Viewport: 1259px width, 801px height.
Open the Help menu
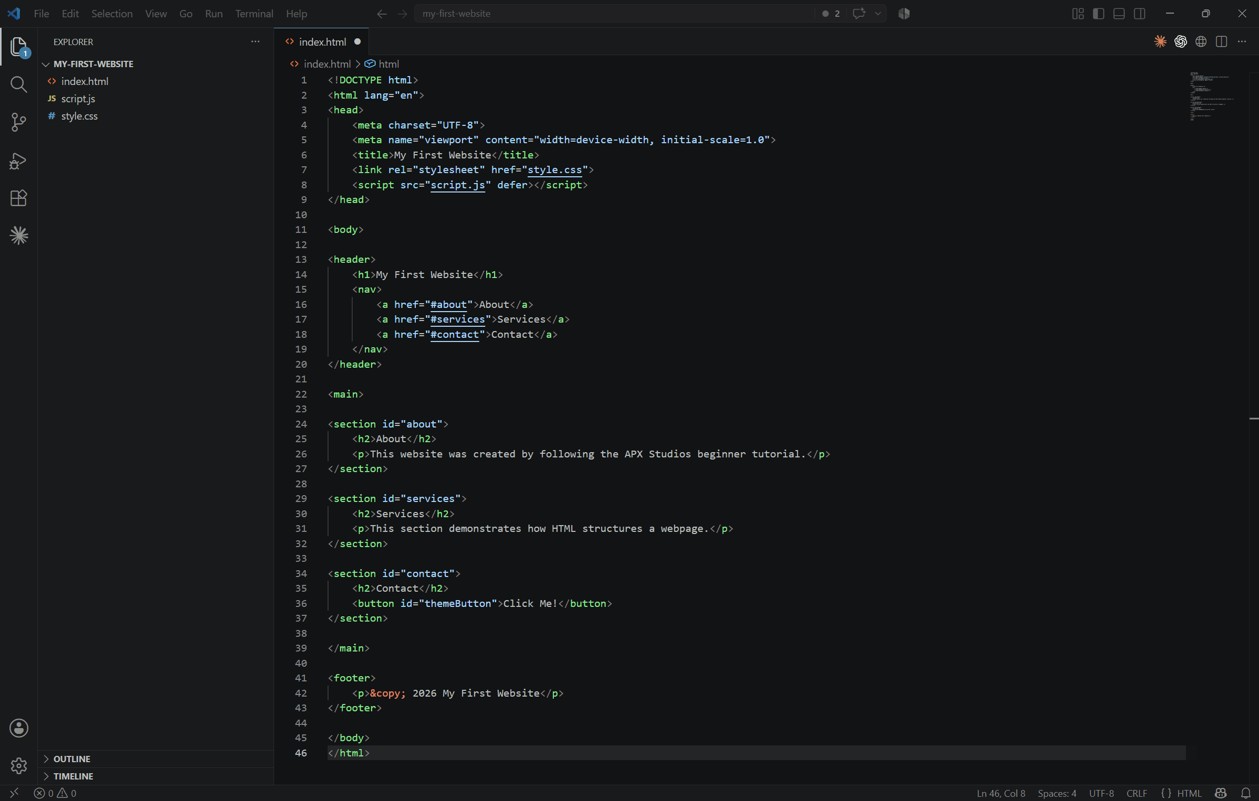(x=296, y=14)
